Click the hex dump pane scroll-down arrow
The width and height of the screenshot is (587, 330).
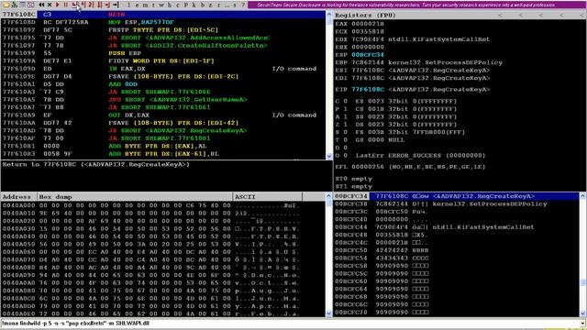click(x=329, y=313)
